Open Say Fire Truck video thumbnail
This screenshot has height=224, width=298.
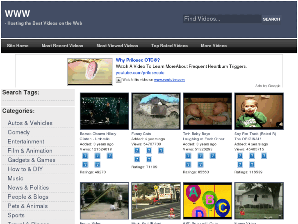[x=259, y=111]
